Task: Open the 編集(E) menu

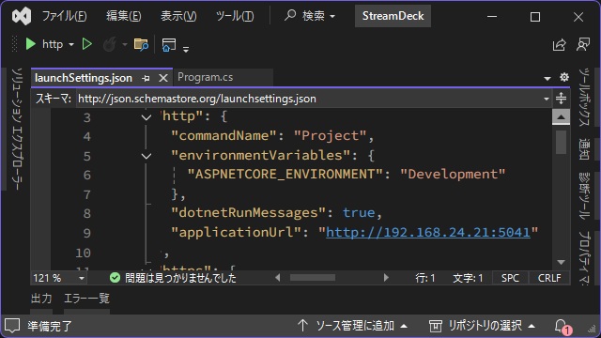Action: [x=123, y=16]
